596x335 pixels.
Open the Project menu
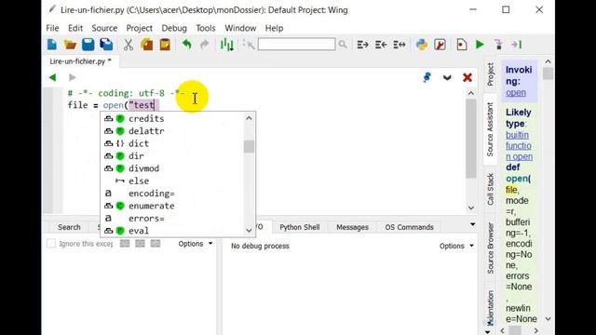coord(139,28)
